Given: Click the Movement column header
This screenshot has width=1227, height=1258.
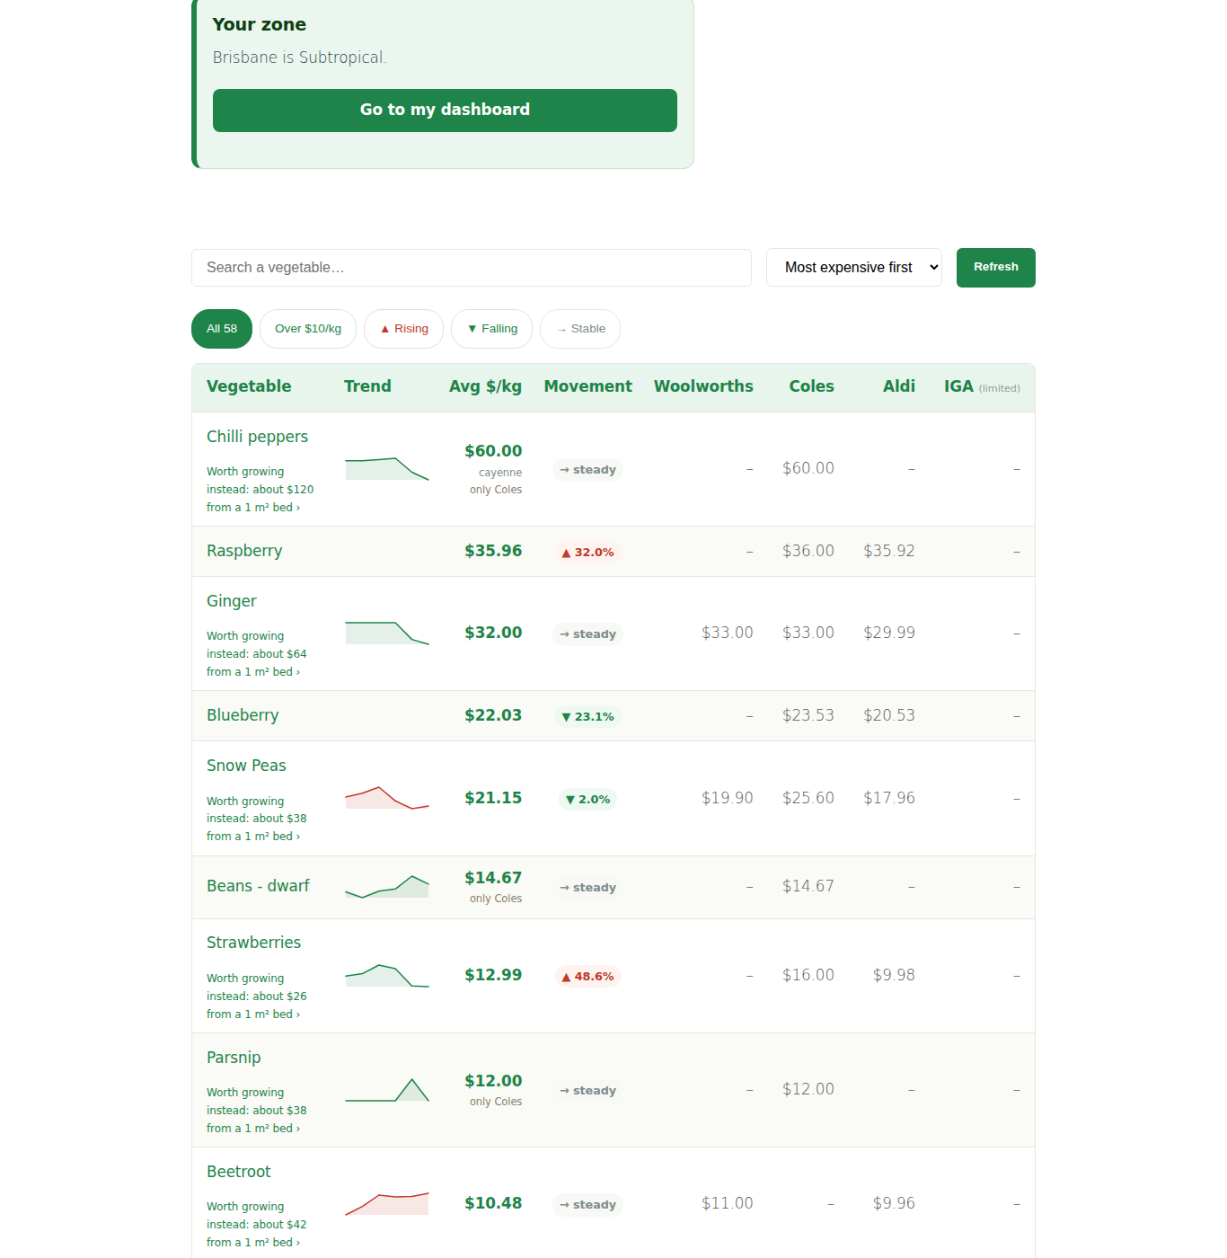Looking at the screenshot, I should coord(588,386).
